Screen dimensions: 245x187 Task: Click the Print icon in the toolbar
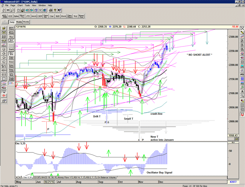pyautogui.click(x=50, y=10)
